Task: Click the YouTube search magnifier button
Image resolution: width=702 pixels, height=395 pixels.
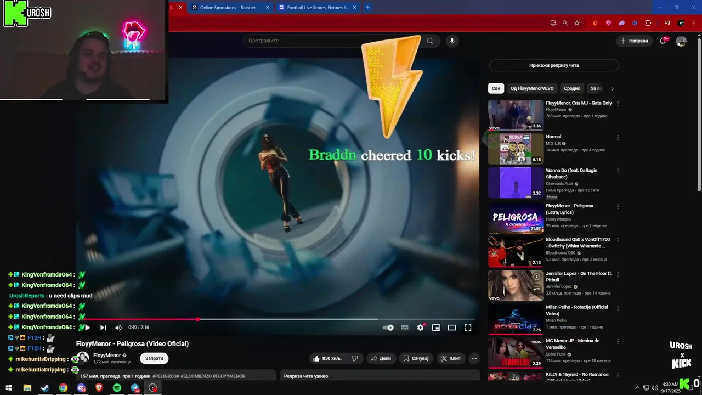Action: (430, 41)
